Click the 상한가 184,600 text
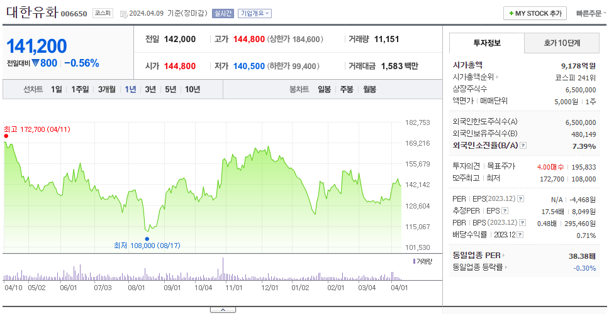609x314 pixels. pos(295,39)
